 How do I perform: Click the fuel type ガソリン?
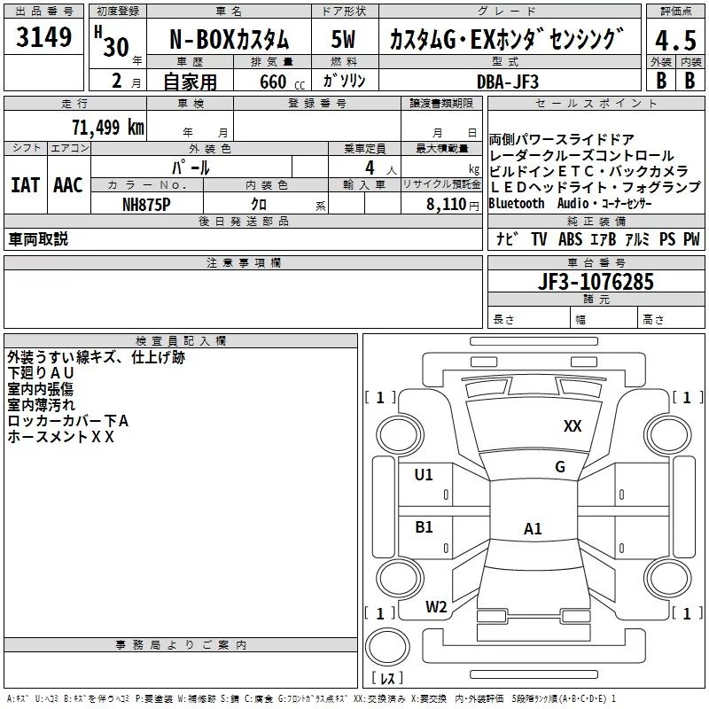(344, 81)
